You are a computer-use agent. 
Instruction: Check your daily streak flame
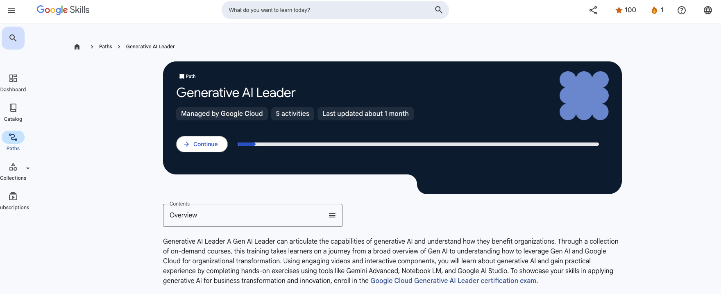pos(656,10)
